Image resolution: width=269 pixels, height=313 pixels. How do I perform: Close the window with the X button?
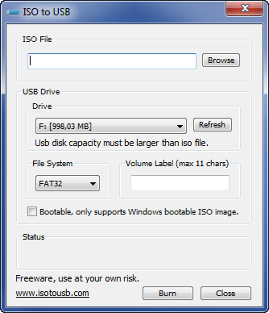(x=245, y=8)
